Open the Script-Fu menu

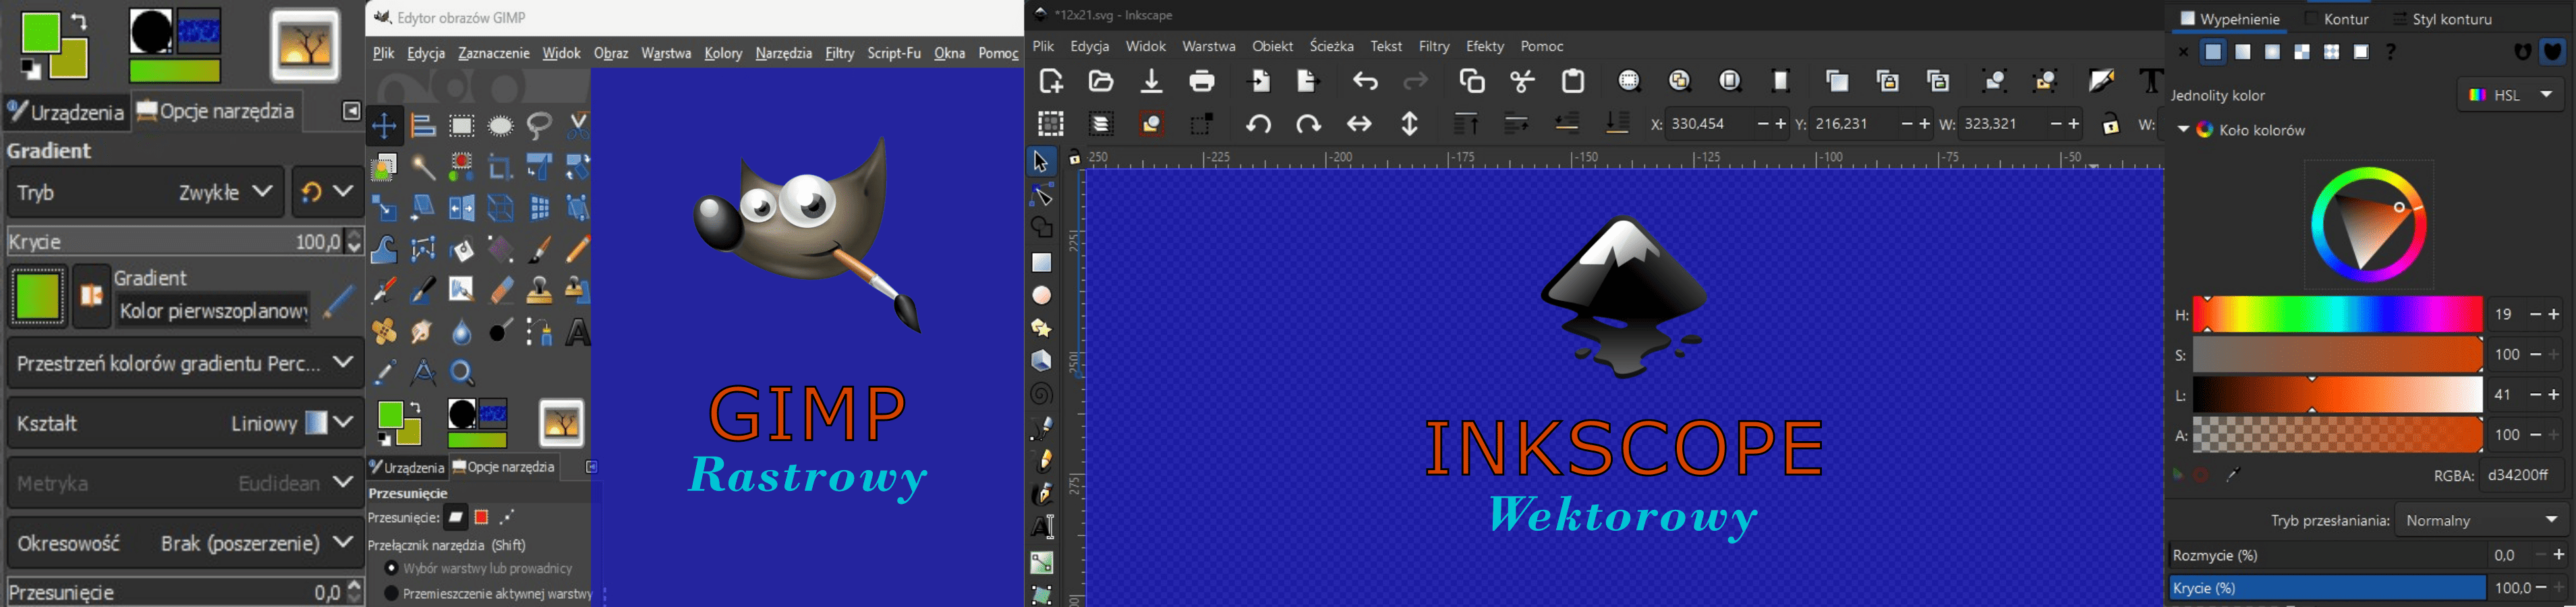894,53
